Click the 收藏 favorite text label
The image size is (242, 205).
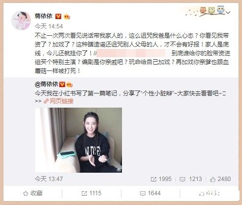pos(36,193)
